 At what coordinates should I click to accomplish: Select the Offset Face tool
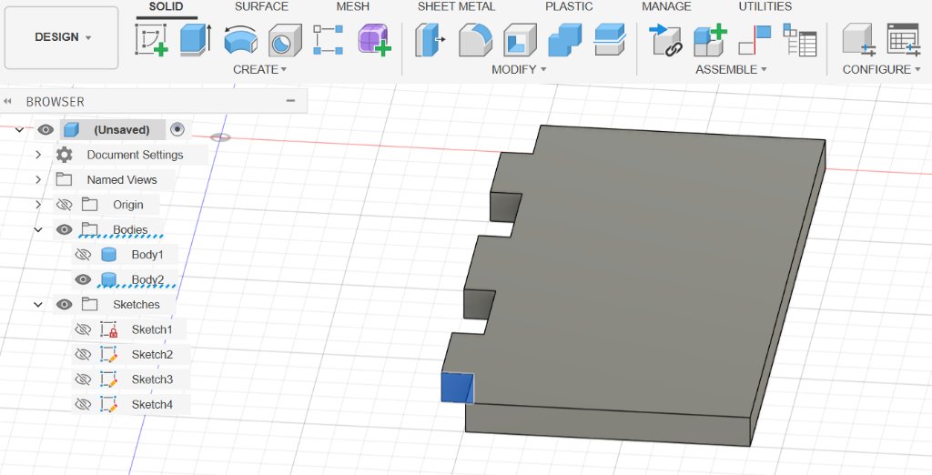pos(610,40)
